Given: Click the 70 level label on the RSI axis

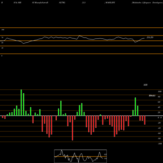Looking at the screenshot, I should 2,37.
